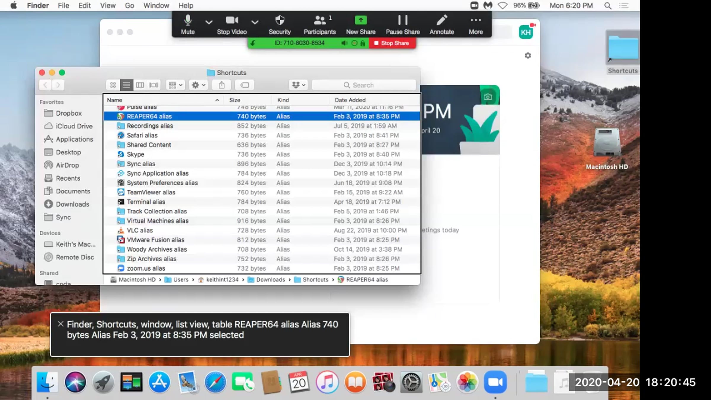This screenshot has width=711, height=400.
Task: Open the View menu
Action: 108,6
